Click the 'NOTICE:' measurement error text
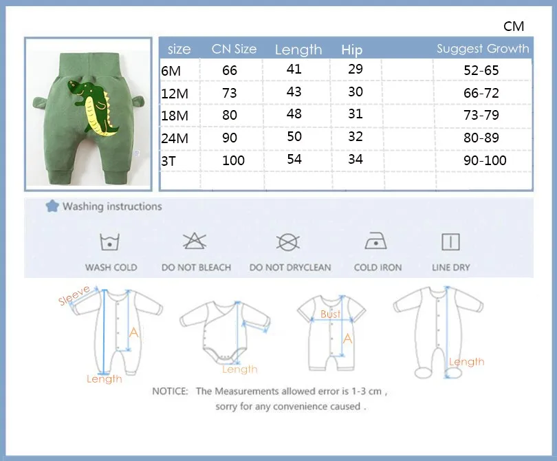This screenshot has width=557, height=461. click(270, 392)
